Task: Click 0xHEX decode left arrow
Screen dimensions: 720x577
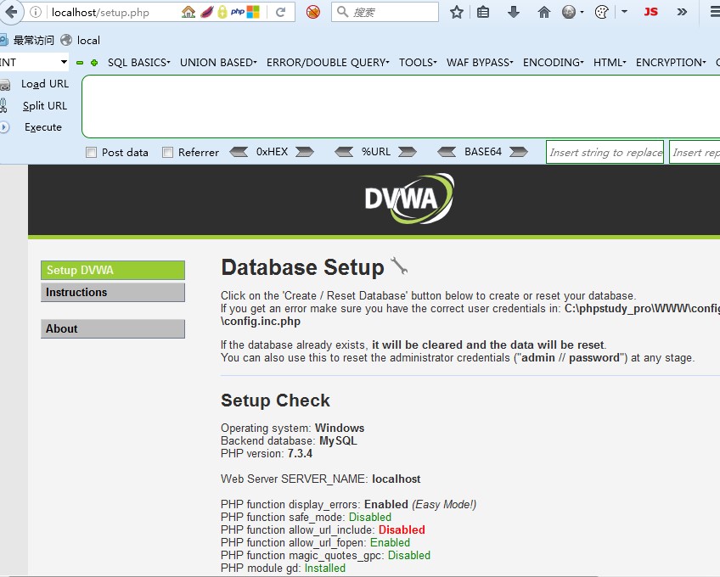Action: [x=239, y=152]
